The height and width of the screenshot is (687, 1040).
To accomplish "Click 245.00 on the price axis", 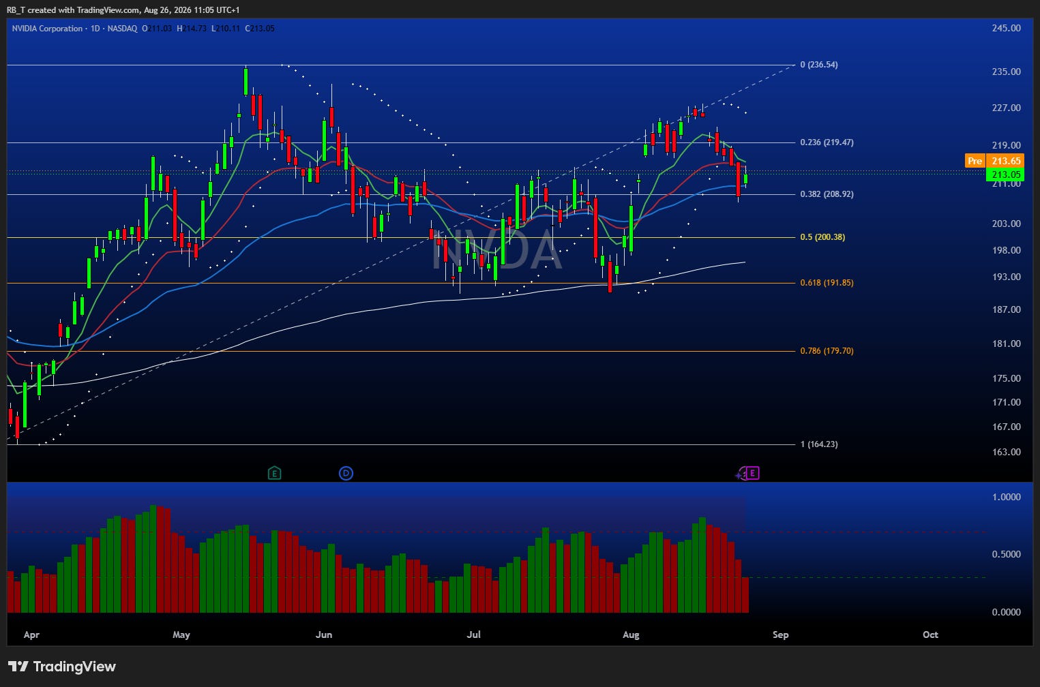I will pos(1007,29).
